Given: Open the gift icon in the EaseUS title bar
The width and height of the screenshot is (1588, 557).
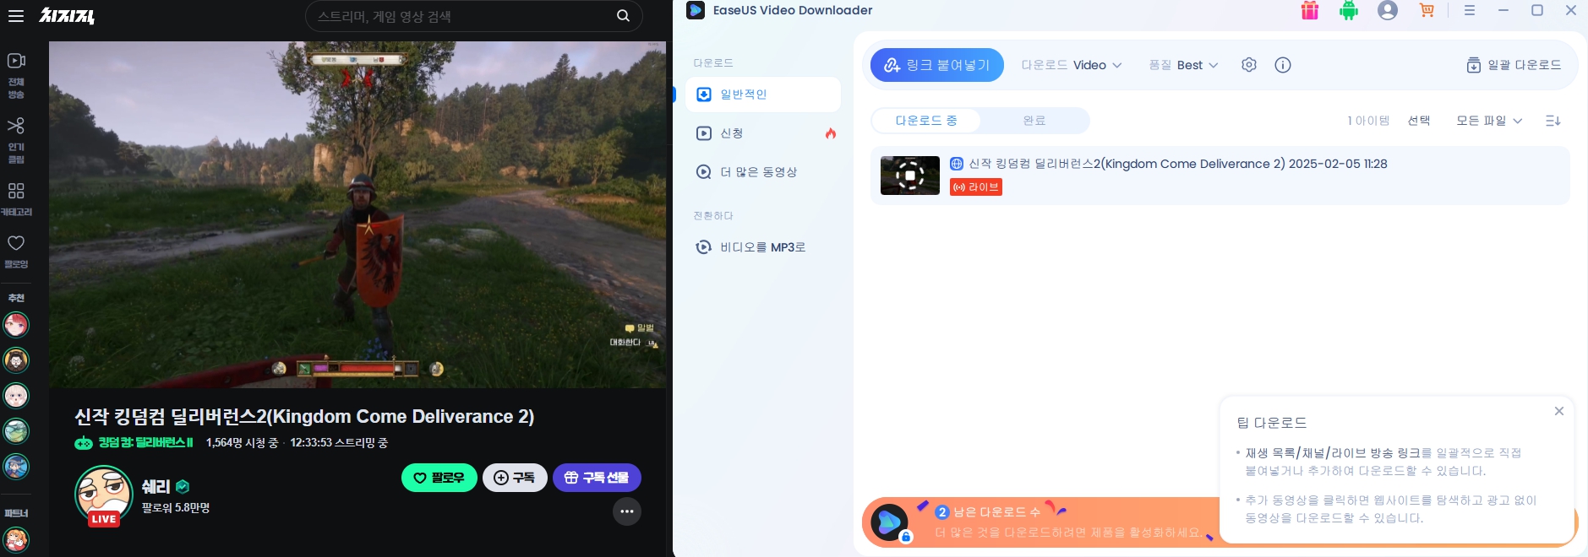Looking at the screenshot, I should 1310,11.
